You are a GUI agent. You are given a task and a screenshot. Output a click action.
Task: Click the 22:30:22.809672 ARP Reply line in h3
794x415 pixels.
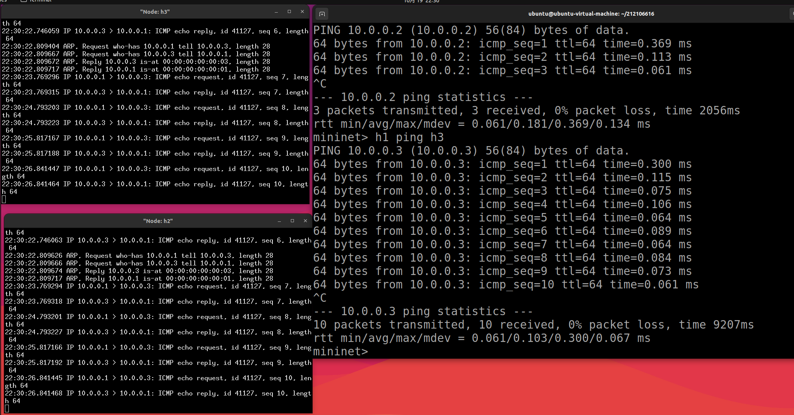[136, 62]
